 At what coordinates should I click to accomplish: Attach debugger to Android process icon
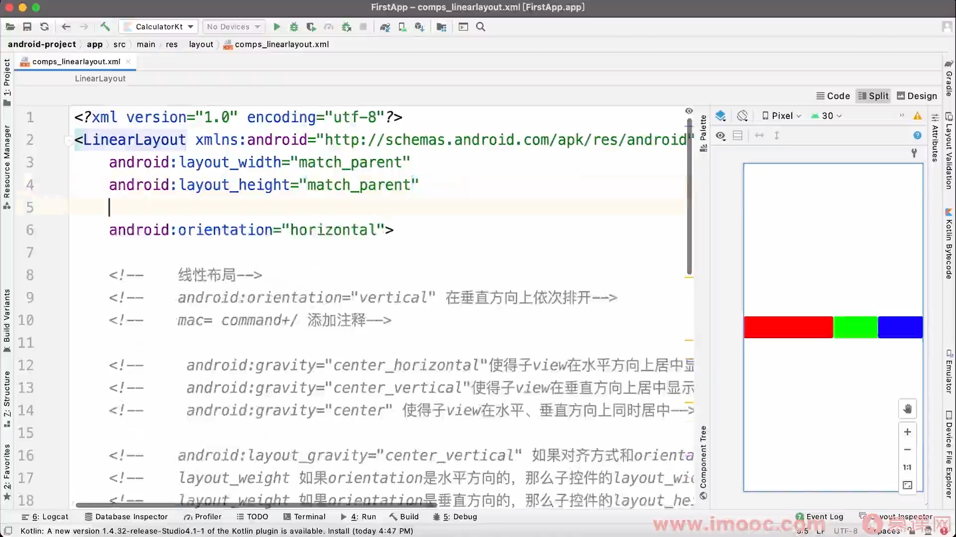click(x=346, y=27)
